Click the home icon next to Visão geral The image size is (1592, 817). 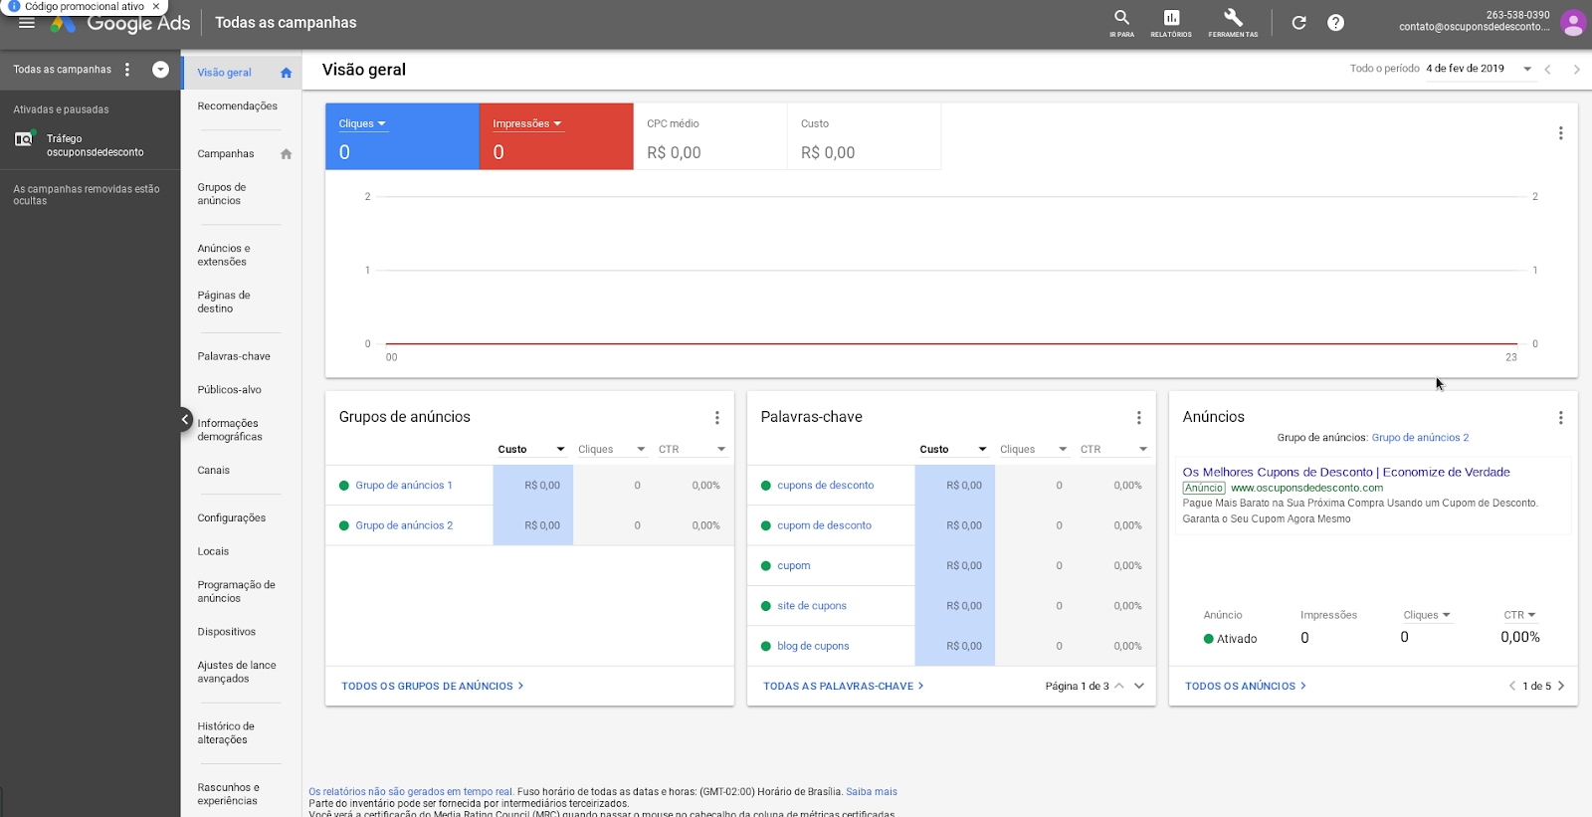pyautogui.click(x=286, y=73)
